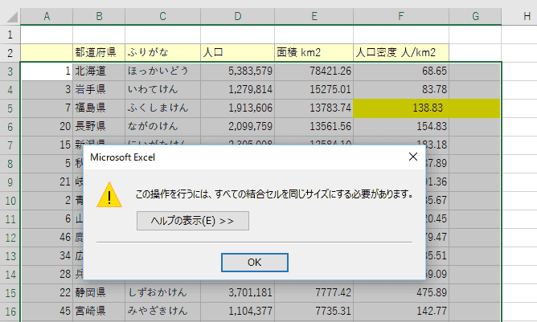The height and width of the screenshot is (322, 537).
Task: Click the 面積 km2 header cell
Action: [x=314, y=53]
